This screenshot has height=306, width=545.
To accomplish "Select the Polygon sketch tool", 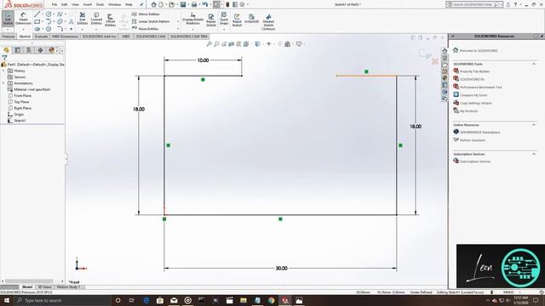I will pos(49,29).
